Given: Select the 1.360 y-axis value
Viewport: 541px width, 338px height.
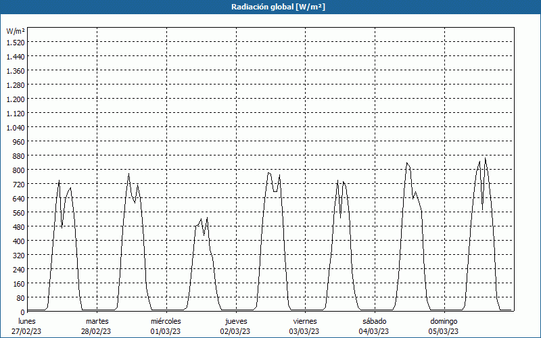Looking at the screenshot, I should [x=16, y=71].
